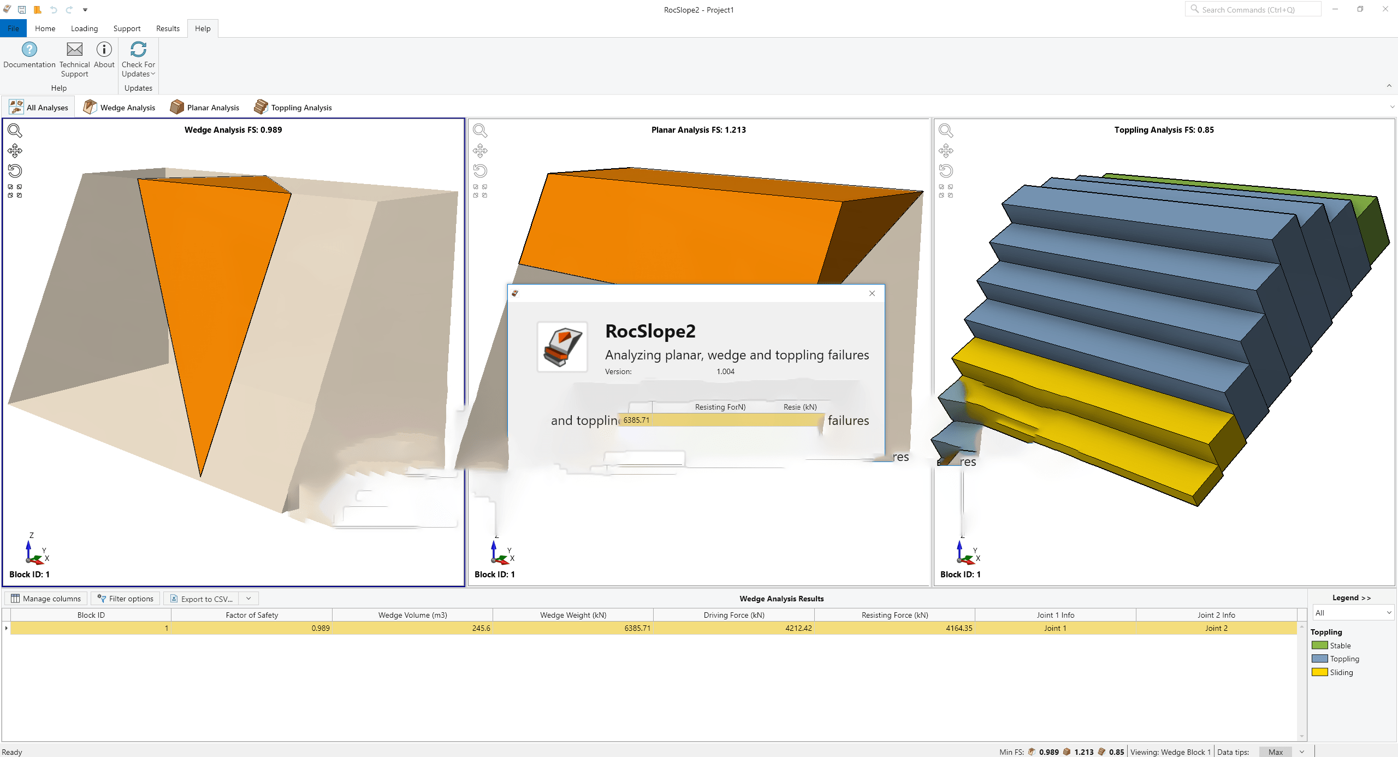The image size is (1398, 757).
Task: Click the yellow Sliding legend swatch
Action: tap(1319, 672)
